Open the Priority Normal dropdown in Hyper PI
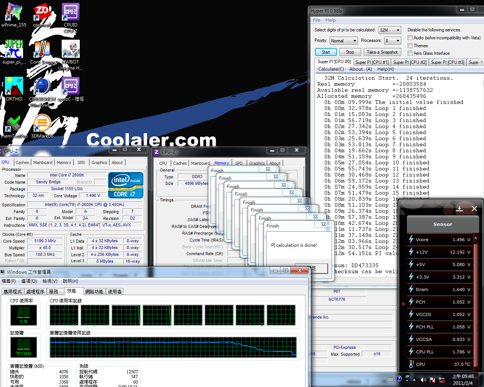This screenshot has width=484, height=387. pyautogui.click(x=343, y=40)
